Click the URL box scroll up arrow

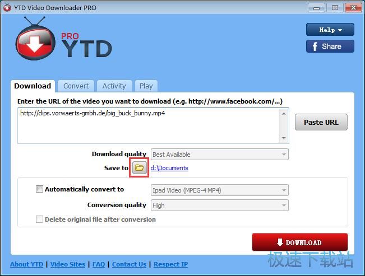click(x=284, y=114)
